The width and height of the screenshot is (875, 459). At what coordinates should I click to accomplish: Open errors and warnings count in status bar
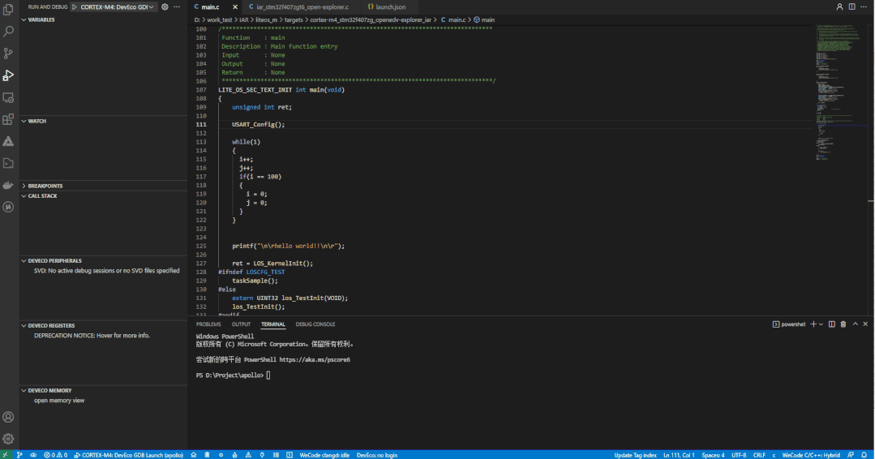click(x=55, y=455)
